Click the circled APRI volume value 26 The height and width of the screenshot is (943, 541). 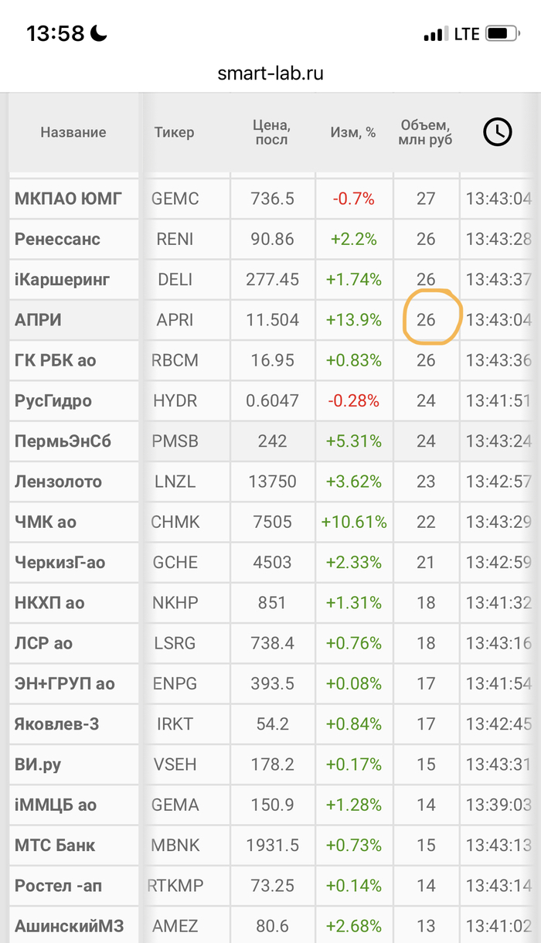tap(427, 320)
